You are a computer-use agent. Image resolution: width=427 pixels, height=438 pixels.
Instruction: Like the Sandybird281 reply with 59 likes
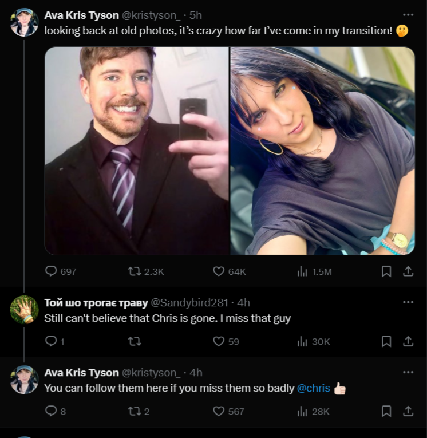[226, 341]
